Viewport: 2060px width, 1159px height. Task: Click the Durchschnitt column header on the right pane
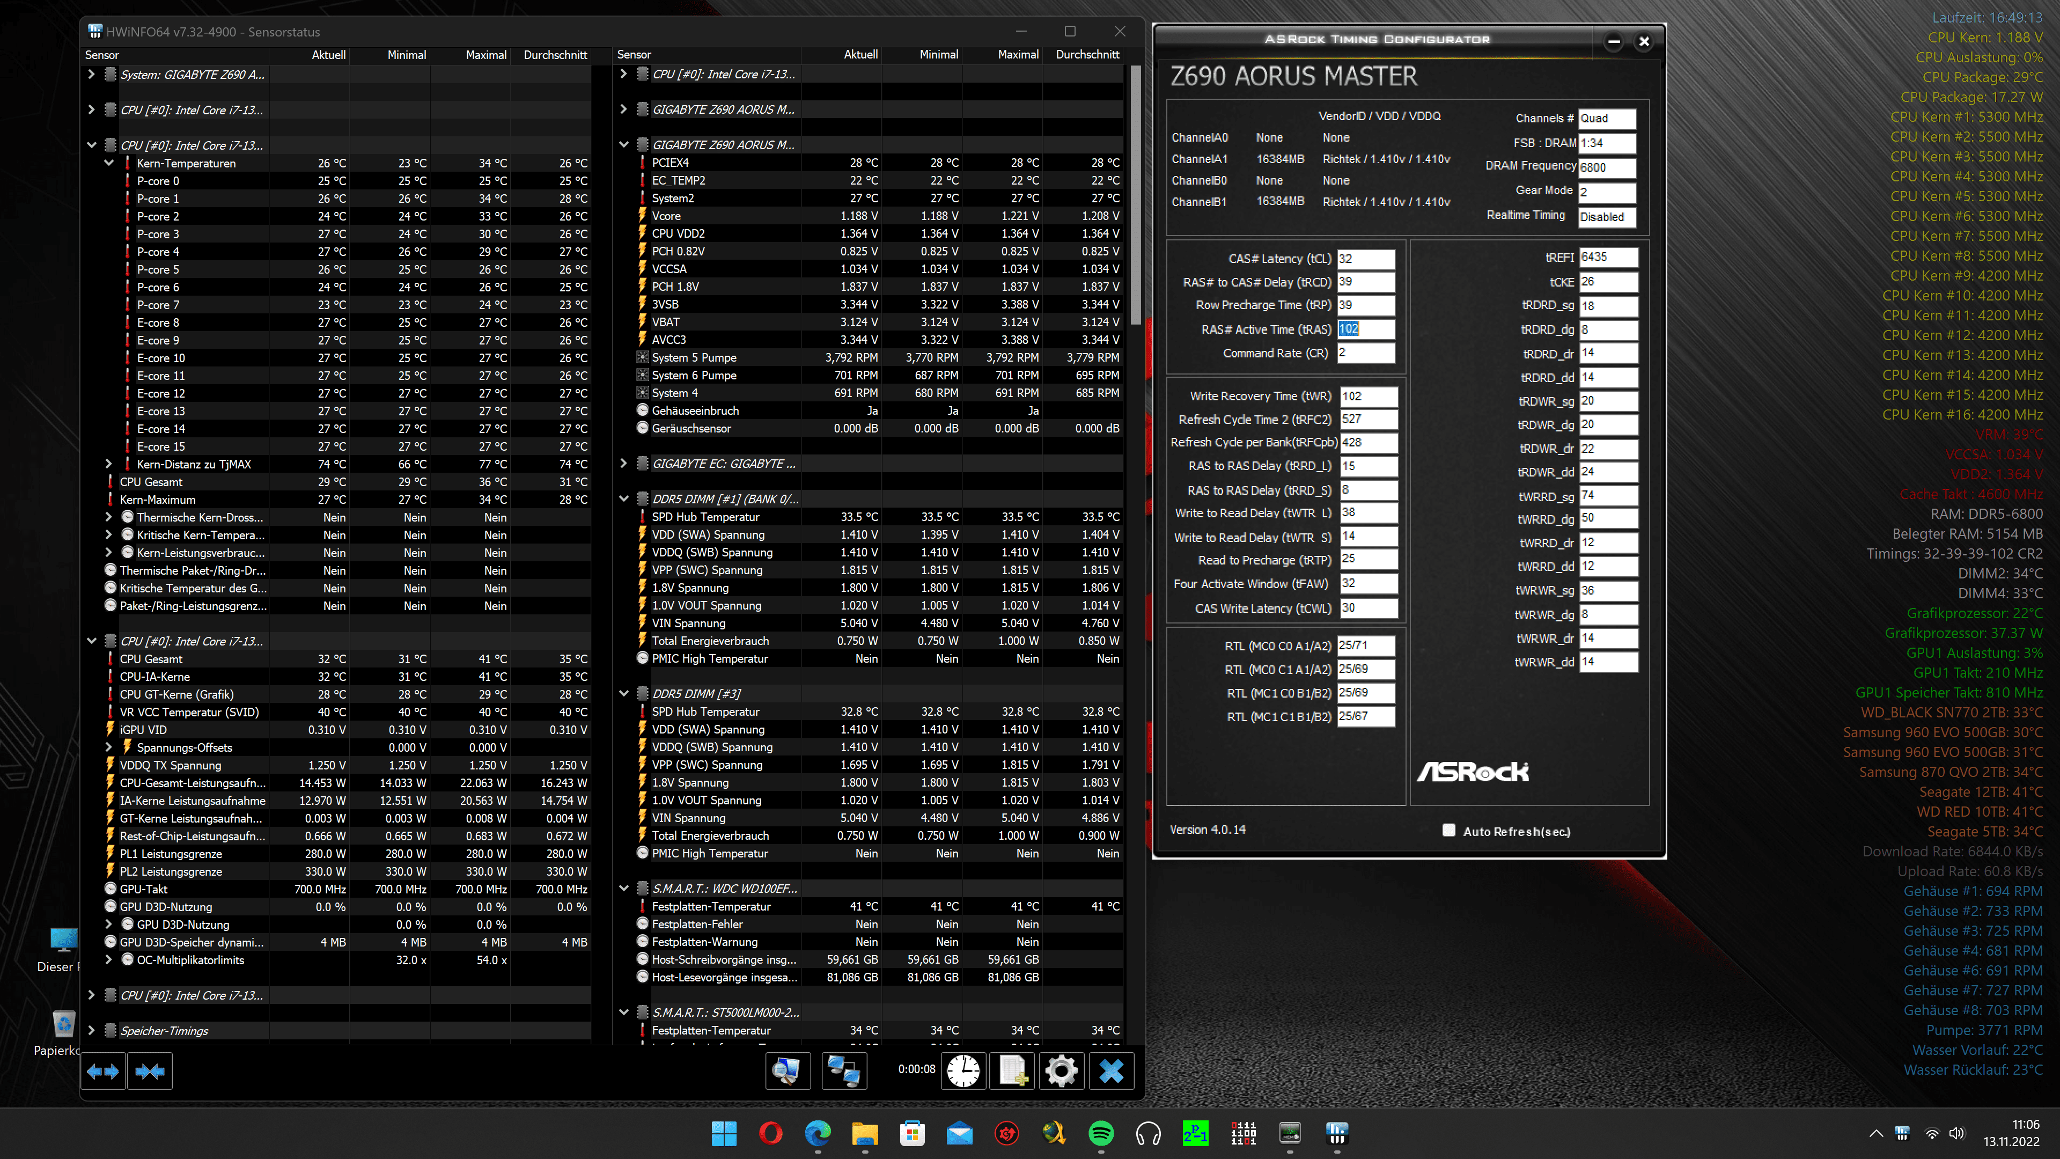[x=1087, y=54]
